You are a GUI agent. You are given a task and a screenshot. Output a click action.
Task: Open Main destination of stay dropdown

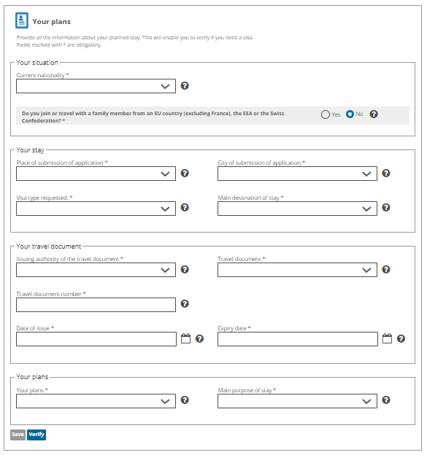tap(298, 209)
